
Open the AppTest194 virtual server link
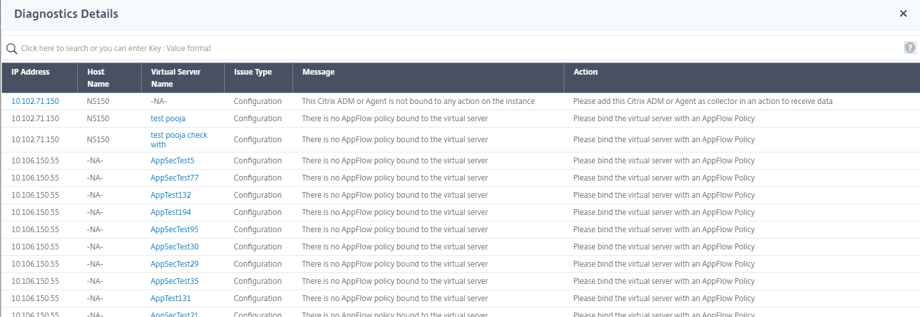[170, 212]
